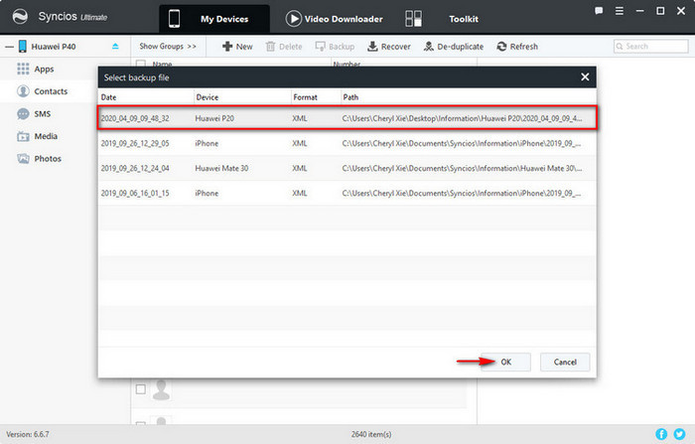This screenshot has height=444, width=695.
Task: Select backup 2019_09_26_12_29_05 iPhone
Action: click(347, 143)
